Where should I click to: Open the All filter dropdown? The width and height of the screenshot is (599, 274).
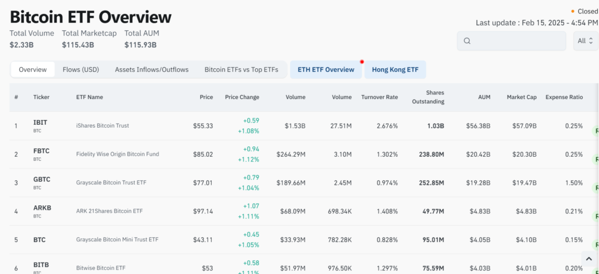[586, 41]
